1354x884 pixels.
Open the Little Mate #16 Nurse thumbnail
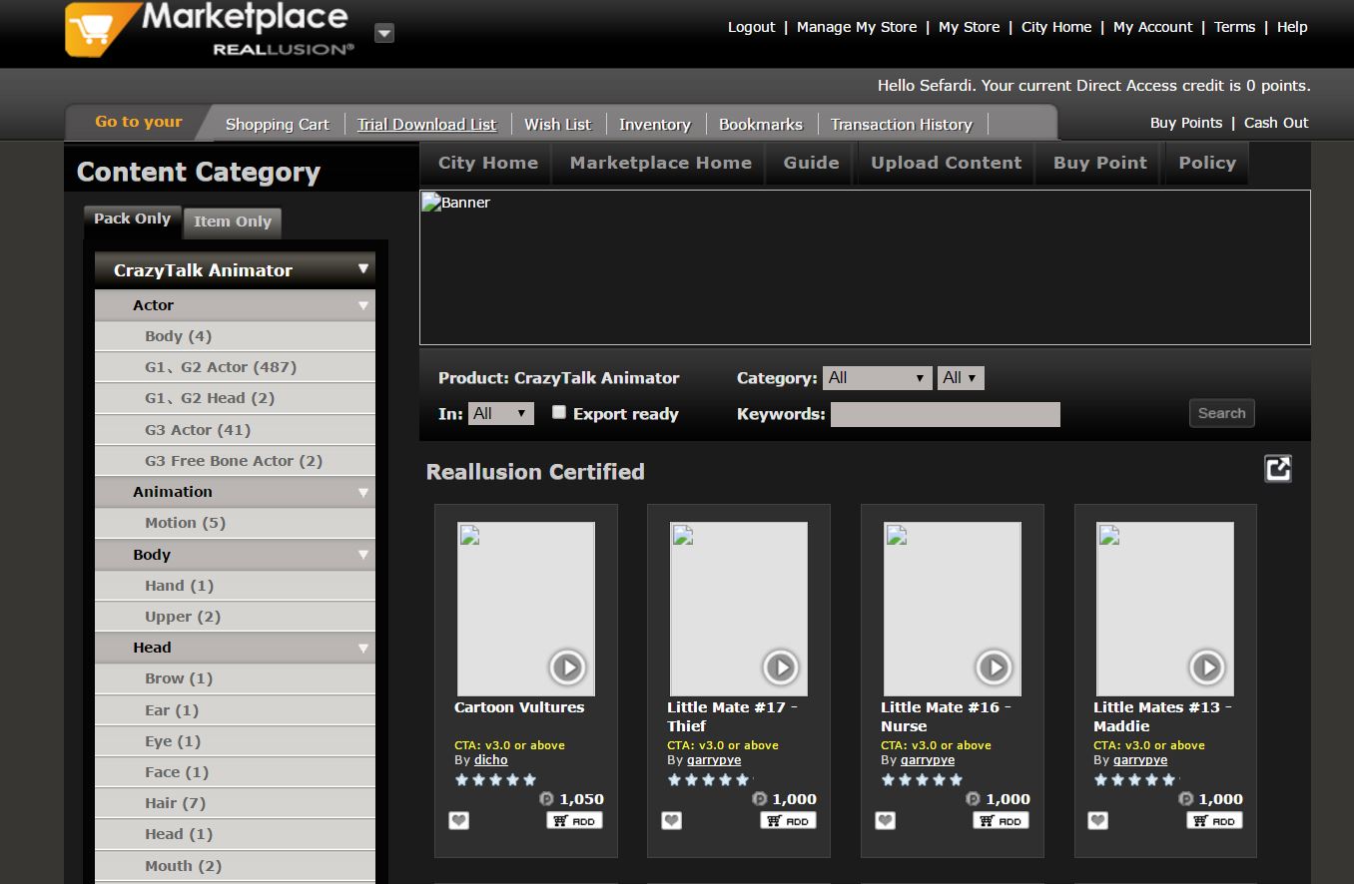click(x=953, y=609)
